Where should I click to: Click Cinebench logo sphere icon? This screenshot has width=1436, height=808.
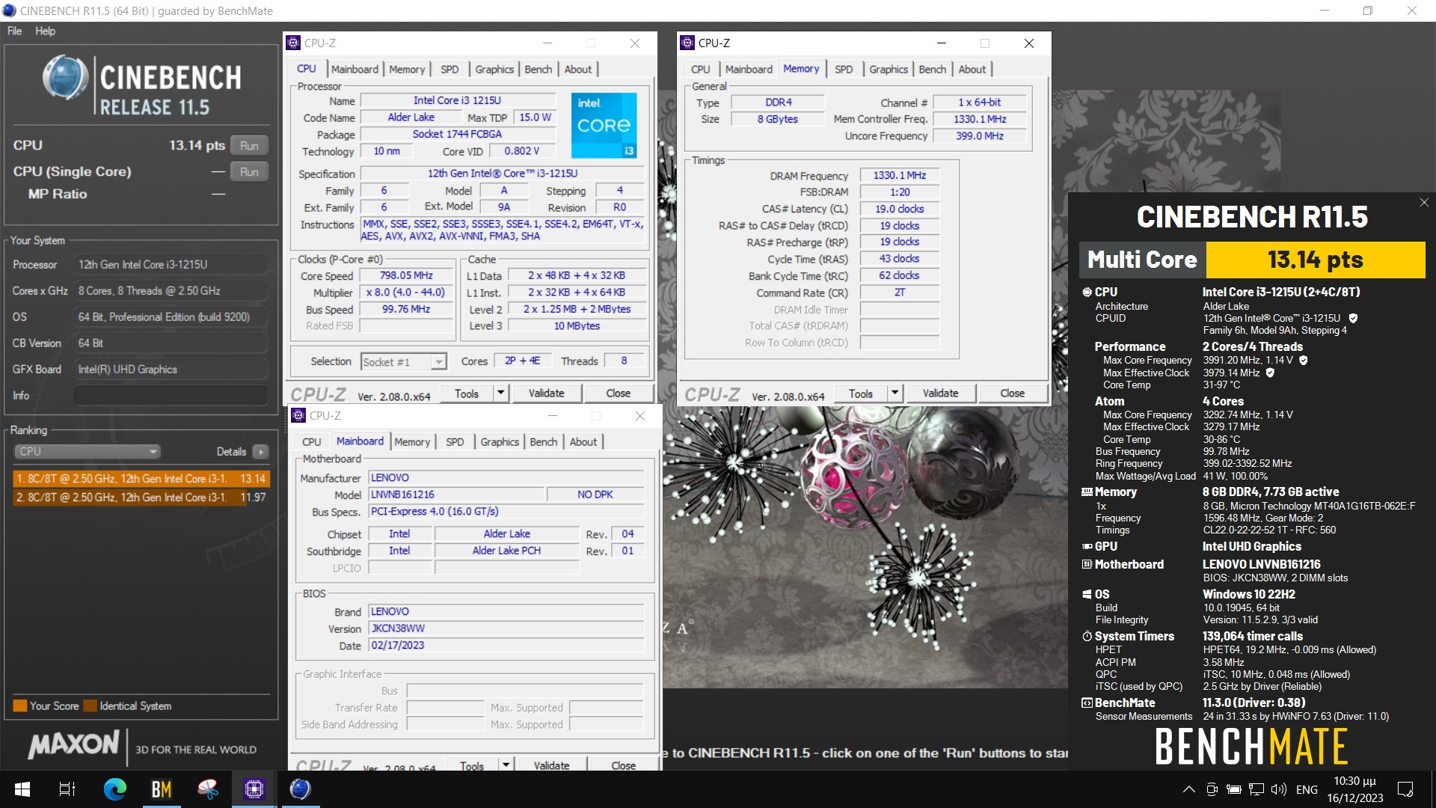(x=66, y=78)
